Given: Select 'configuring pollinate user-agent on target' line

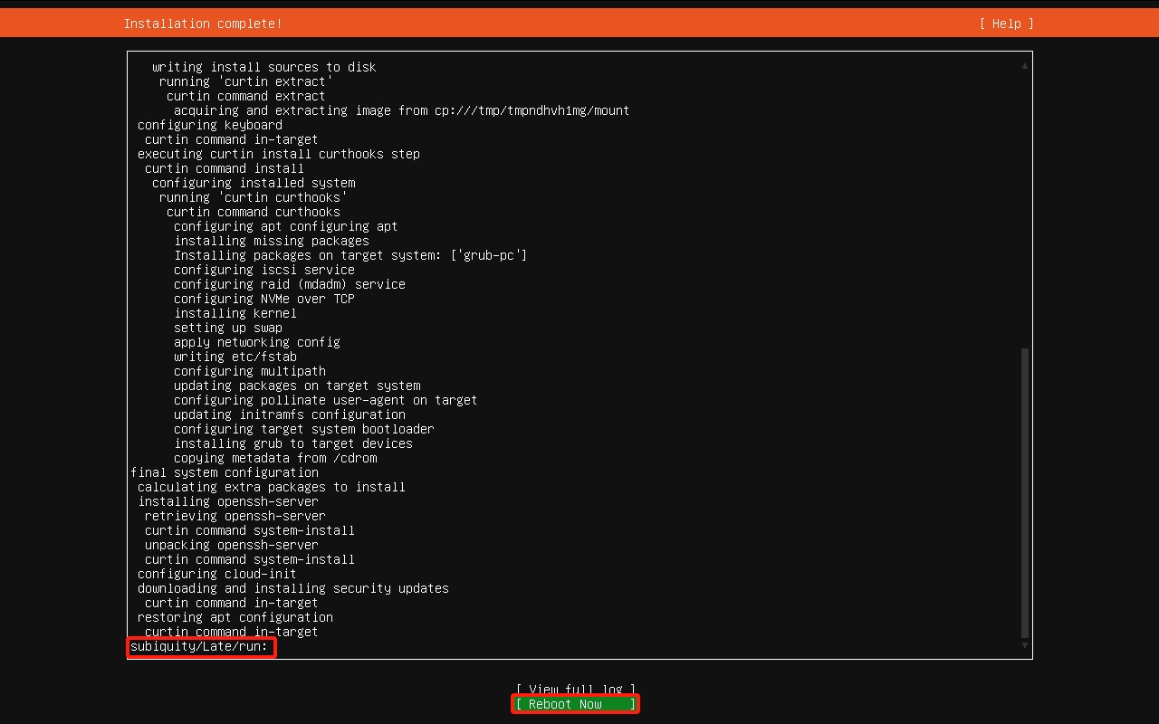Looking at the screenshot, I should 326,400.
